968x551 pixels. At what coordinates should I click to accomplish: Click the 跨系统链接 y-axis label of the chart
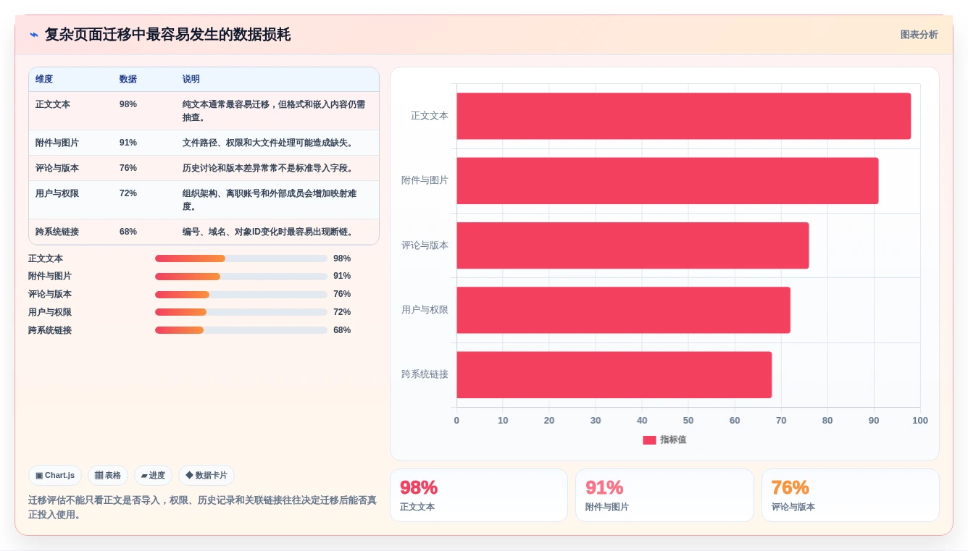425,374
